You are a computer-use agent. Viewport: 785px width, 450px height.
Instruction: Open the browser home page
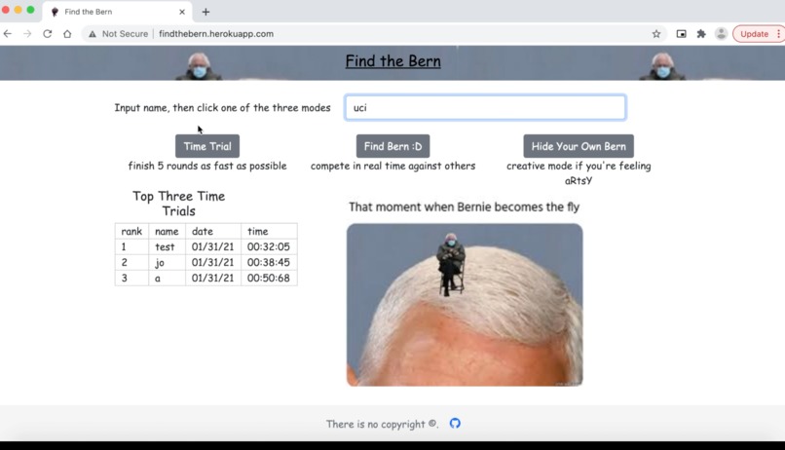pyautogui.click(x=67, y=33)
